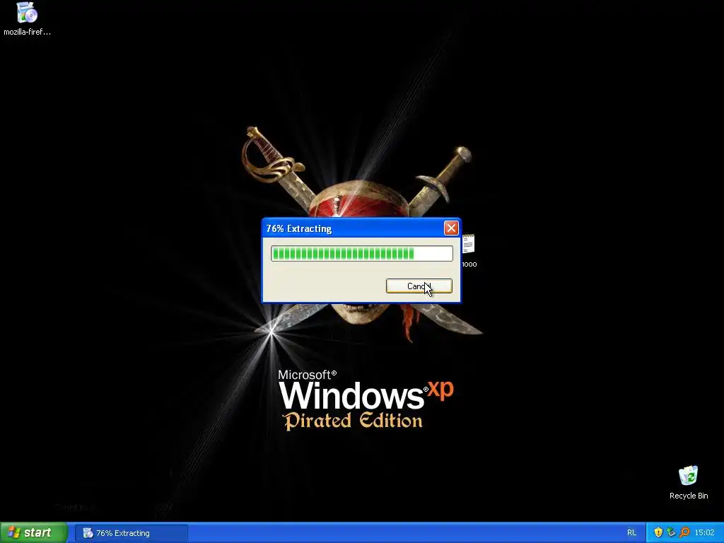Open the safely remove hardware tray icon

671,532
